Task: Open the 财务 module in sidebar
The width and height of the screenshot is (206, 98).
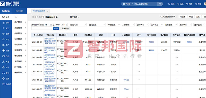Action: coord(6,51)
